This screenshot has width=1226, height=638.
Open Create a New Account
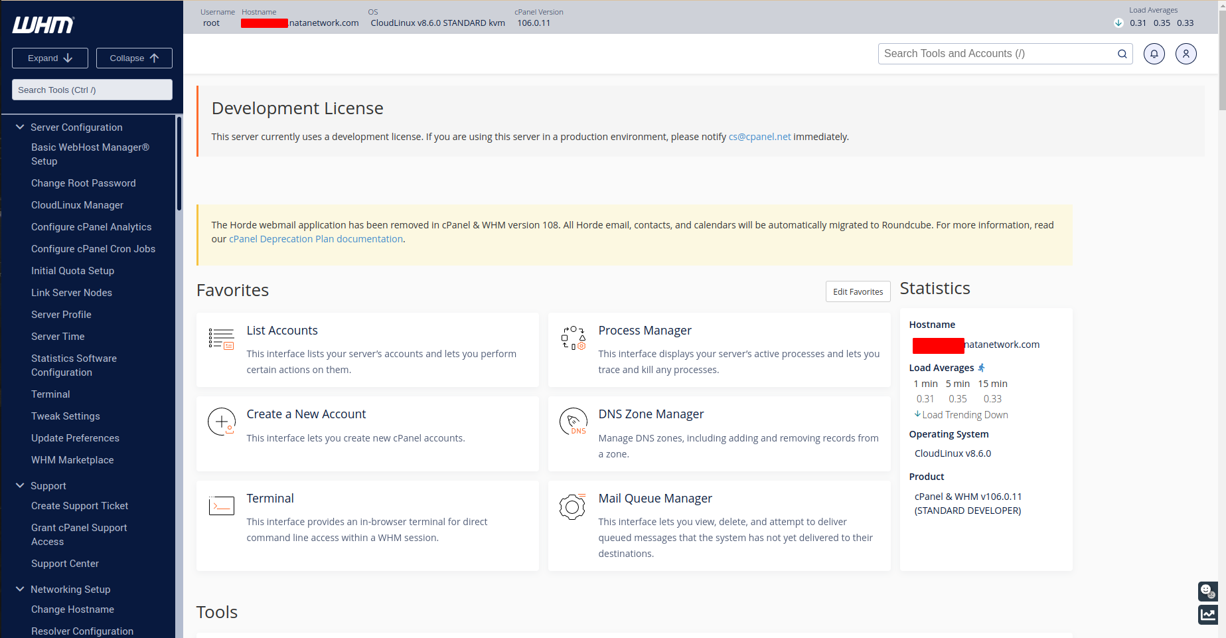coord(306,414)
